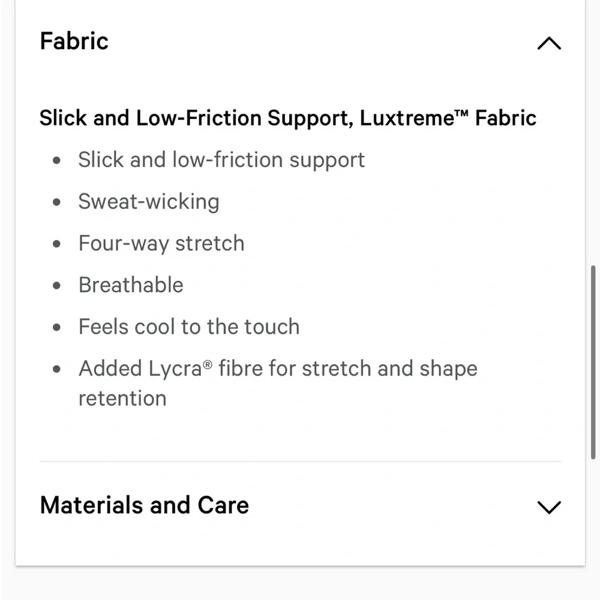Click the 'Sweat-wicking' list item
The width and height of the screenshot is (600, 600).
(x=149, y=202)
